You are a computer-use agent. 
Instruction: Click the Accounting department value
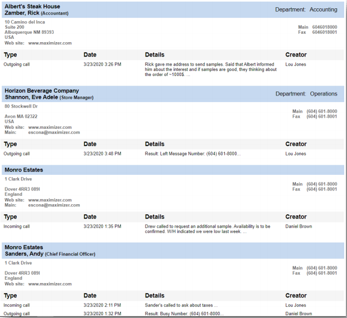click(x=323, y=10)
